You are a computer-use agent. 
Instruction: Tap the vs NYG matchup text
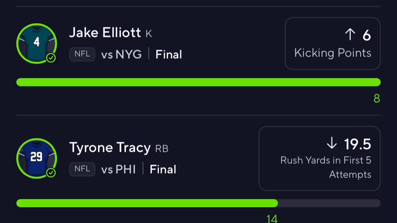coord(121,55)
